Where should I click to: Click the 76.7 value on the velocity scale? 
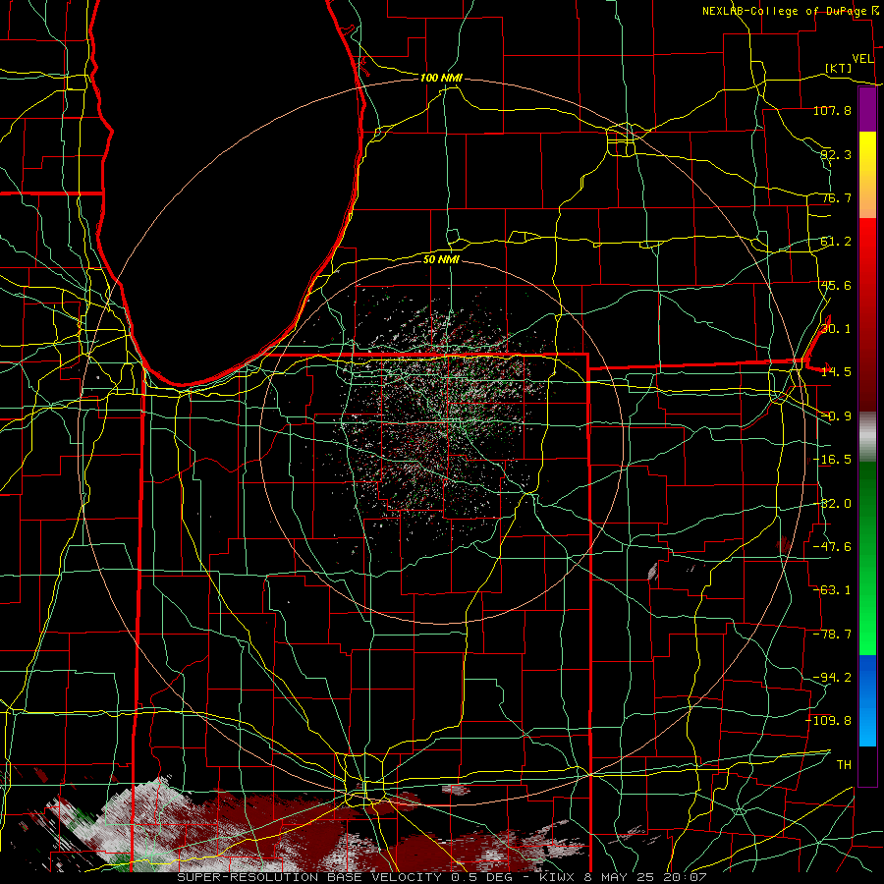tap(836, 197)
